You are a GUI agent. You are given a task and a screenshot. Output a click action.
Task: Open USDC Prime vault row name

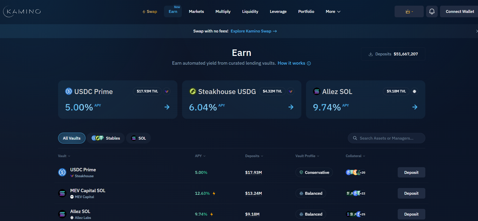pos(83,170)
